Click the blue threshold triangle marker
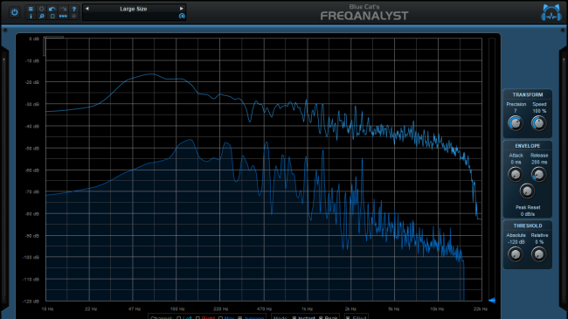 click(492, 300)
